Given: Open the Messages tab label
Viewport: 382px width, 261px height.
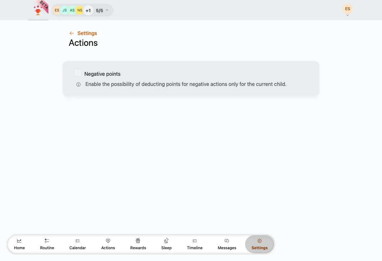Looking at the screenshot, I should tap(227, 248).
